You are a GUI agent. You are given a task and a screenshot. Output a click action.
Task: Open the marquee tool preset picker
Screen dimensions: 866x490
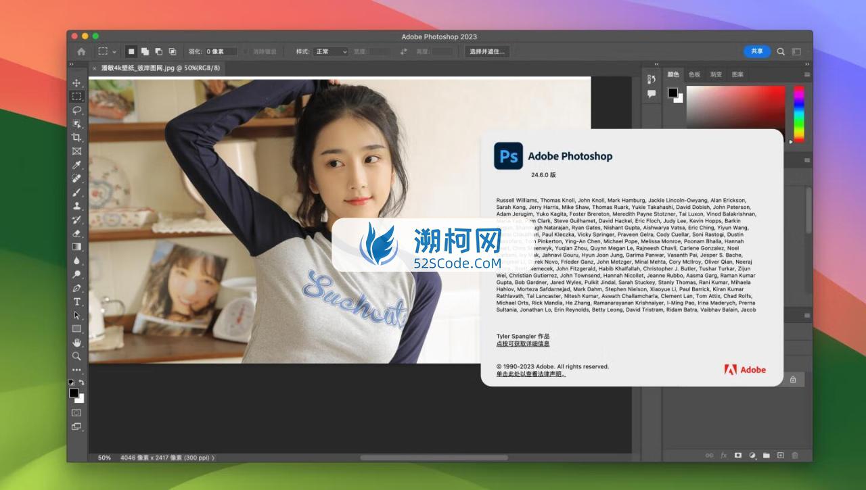pyautogui.click(x=107, y=51)
